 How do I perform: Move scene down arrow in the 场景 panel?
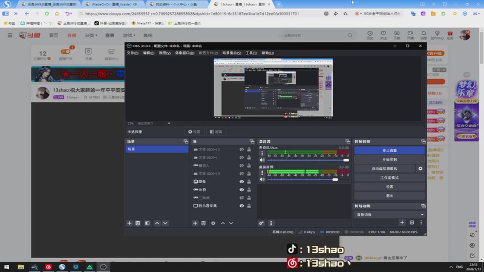pos(165,223)
